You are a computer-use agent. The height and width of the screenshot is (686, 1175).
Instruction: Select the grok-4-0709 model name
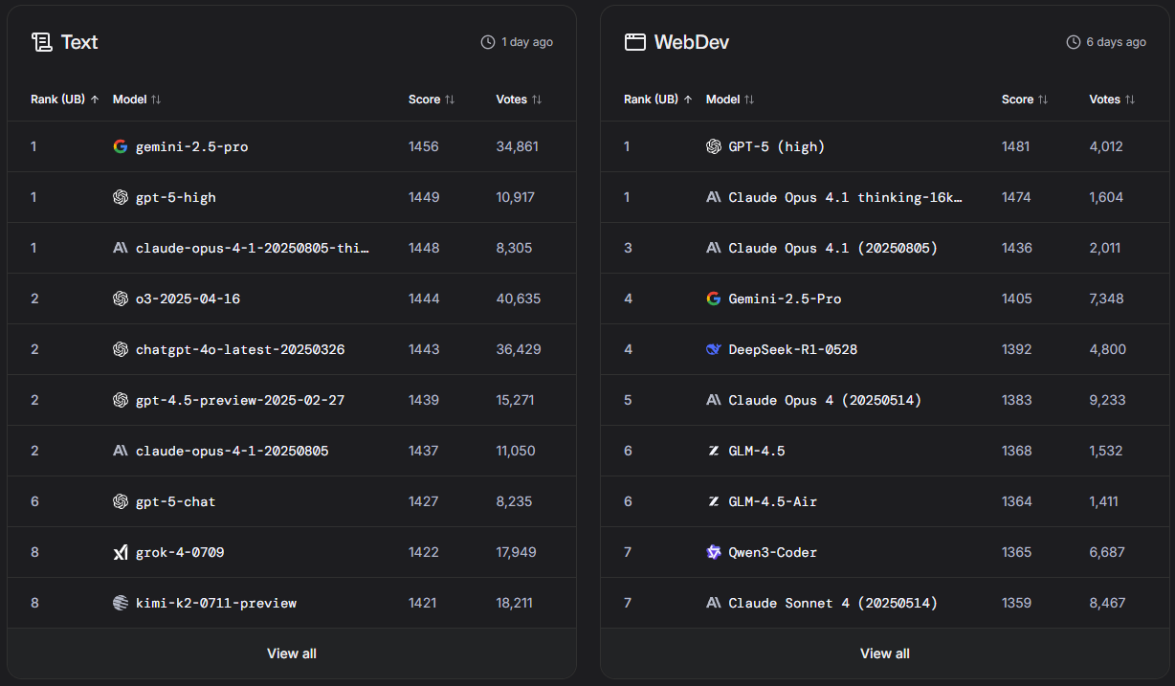180,552
